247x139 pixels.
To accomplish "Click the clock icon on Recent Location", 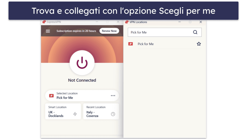I will pos(113,114).
